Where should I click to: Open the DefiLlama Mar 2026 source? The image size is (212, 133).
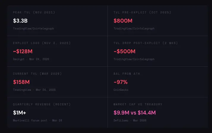coord(130,120)
